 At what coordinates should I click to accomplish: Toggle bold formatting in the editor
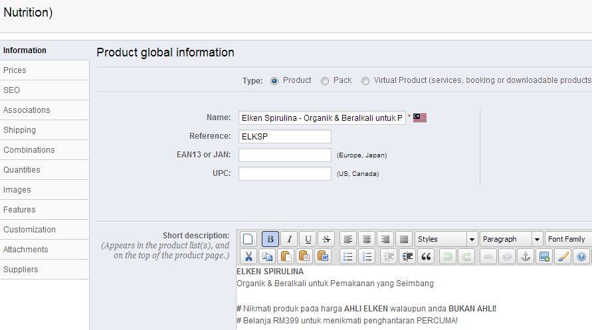[x=270, y=239]
